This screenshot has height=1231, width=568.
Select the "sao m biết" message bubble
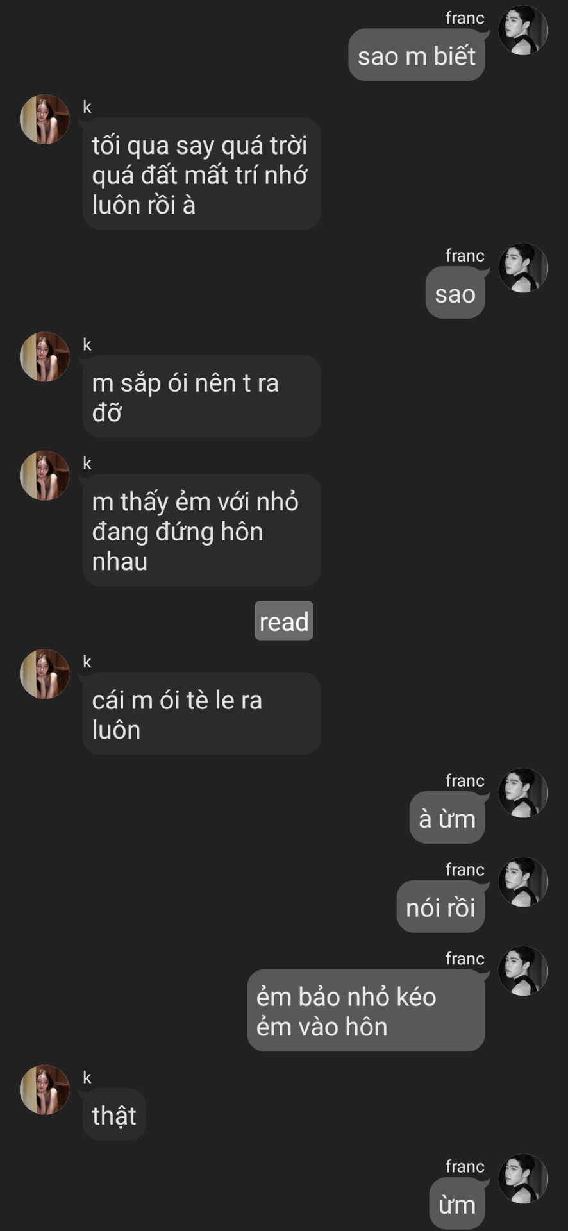417,55
